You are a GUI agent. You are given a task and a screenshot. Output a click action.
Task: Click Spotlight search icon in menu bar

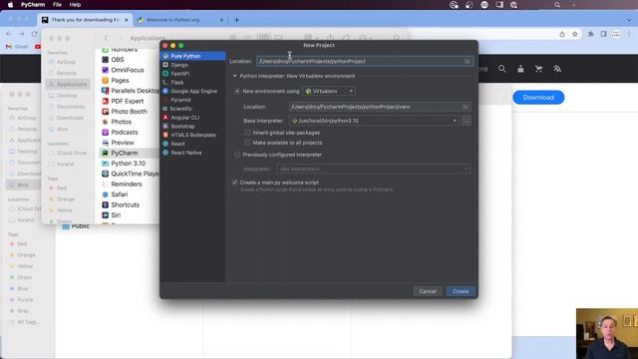[557, 5]
